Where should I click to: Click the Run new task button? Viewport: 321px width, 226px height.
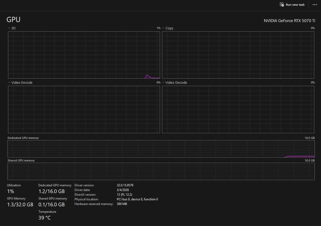tap(292, 5)
